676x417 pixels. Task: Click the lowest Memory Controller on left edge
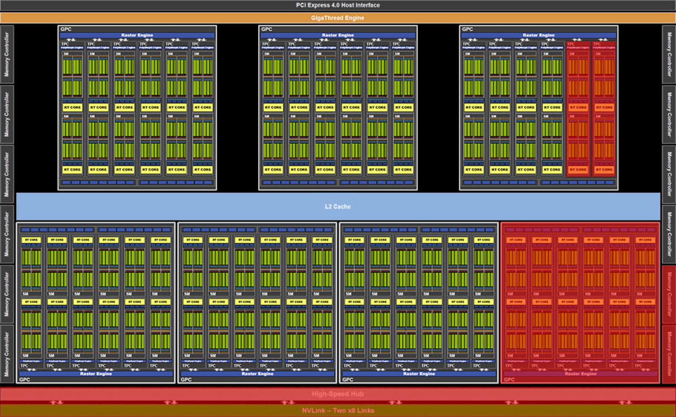tap(7, 354)
